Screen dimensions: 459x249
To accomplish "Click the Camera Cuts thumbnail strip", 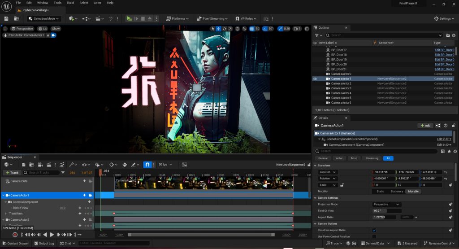I will [x=204, y=183].
